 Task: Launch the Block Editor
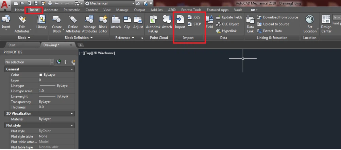103,24
